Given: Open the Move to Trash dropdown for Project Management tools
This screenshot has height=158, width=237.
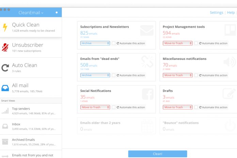Looking at the screenshot, I should pos(178,43).
